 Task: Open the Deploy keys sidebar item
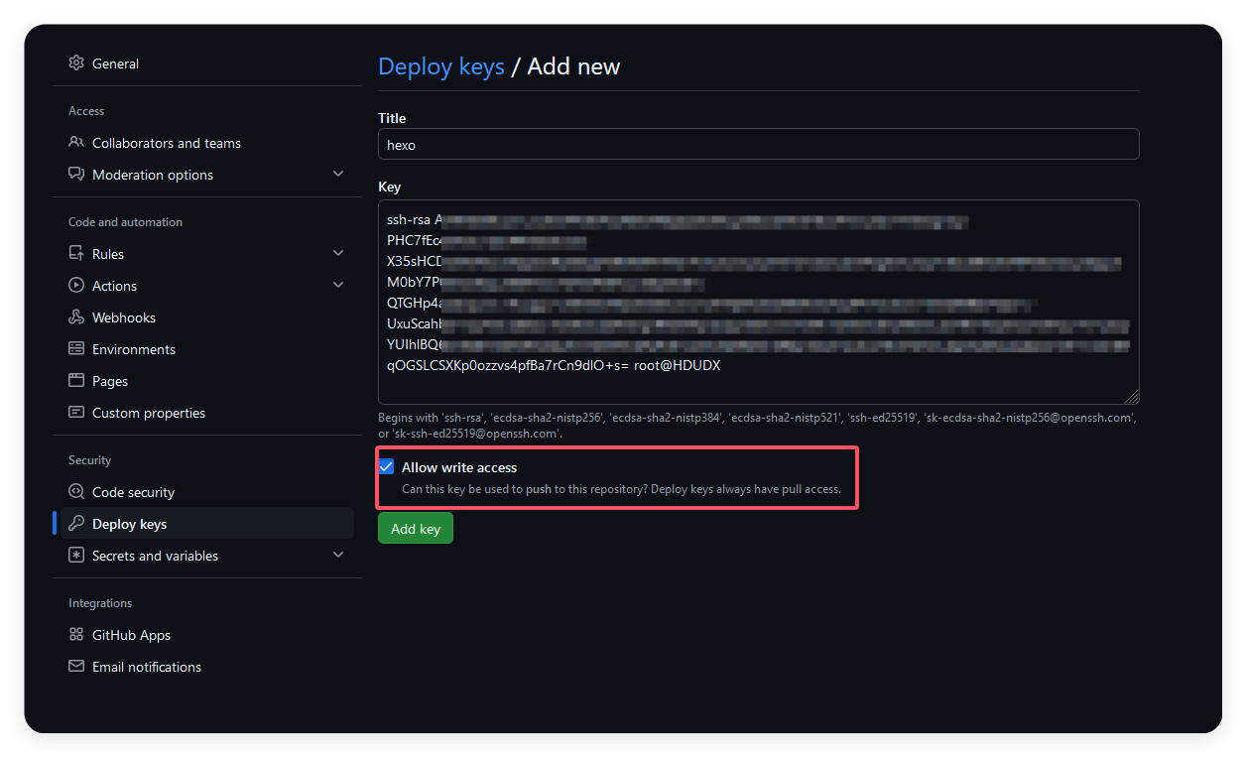tap(129, 524)
